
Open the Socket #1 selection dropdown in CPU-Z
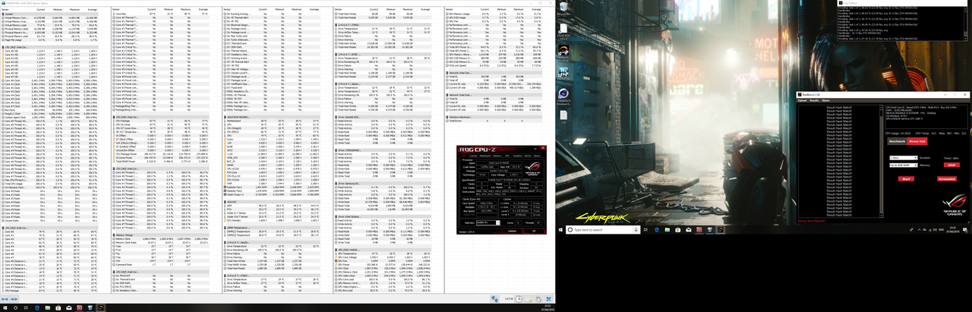pyautogui.click(x=488, y=222)
